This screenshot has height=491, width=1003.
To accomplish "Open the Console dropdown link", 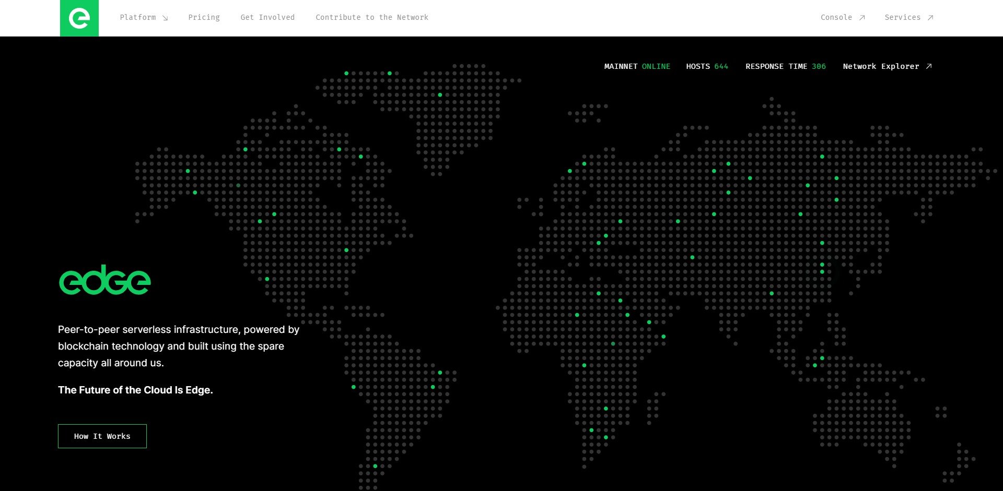I will coord(836,17).
